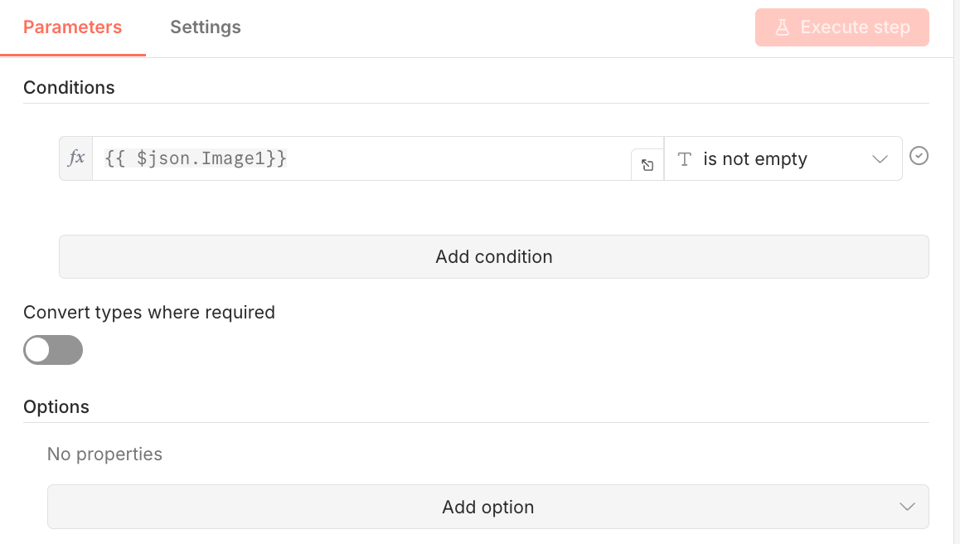Open the expanded expression editor icon
Screen dimensions: 960x544
coord(647,165)
